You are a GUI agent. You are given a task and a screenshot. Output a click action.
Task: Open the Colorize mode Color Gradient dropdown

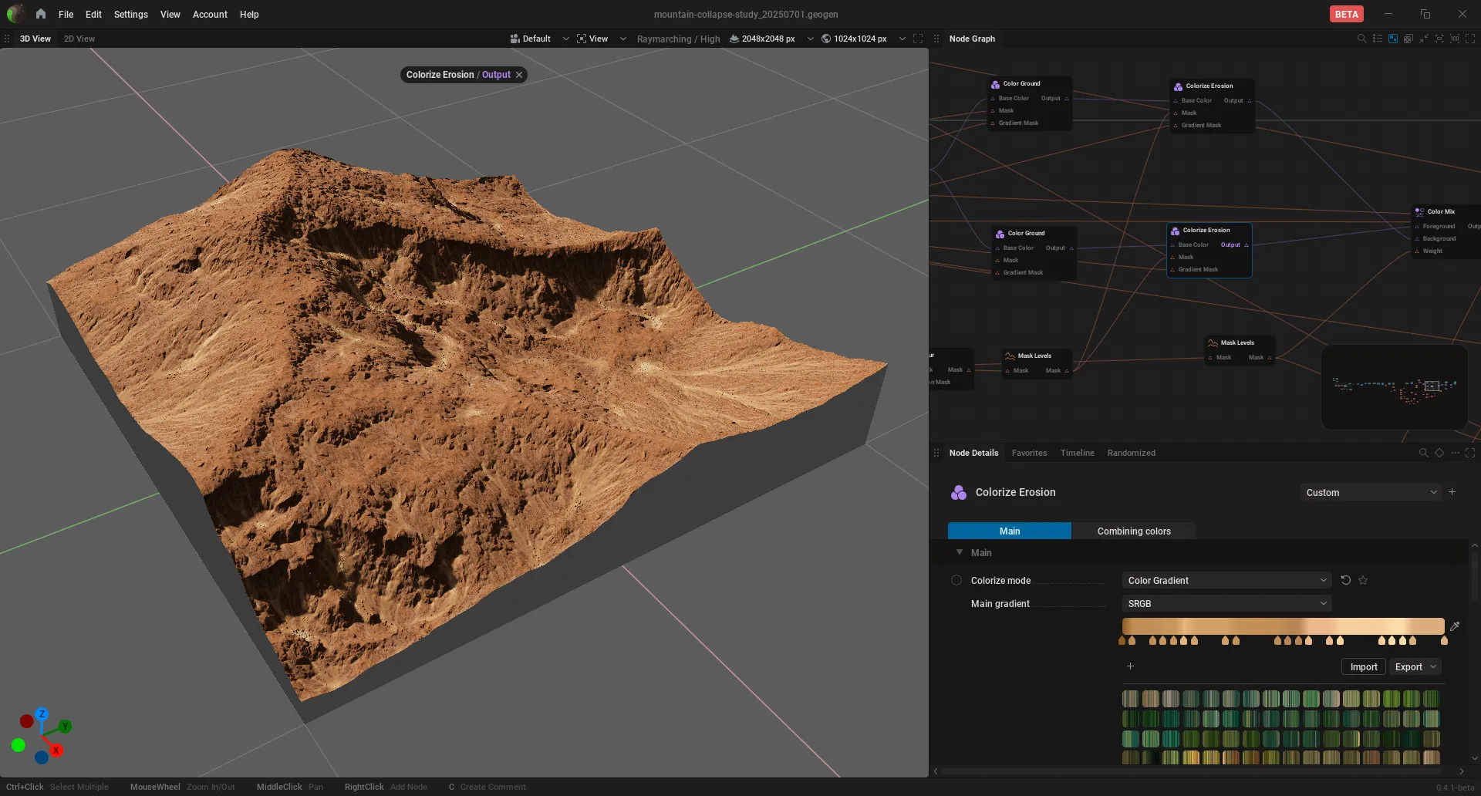[x=1226, y=580]
